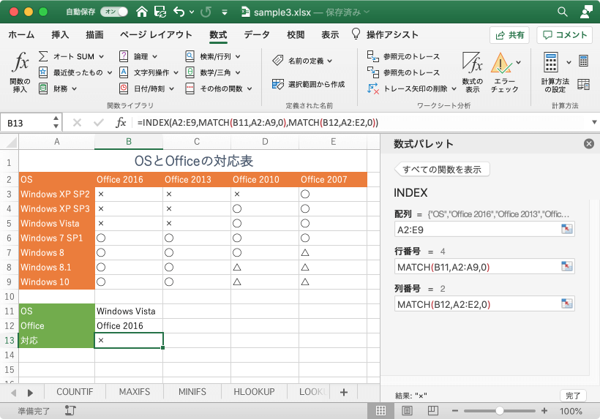Switch to the HLOOKUP sheet tab

tap(254, 392)
